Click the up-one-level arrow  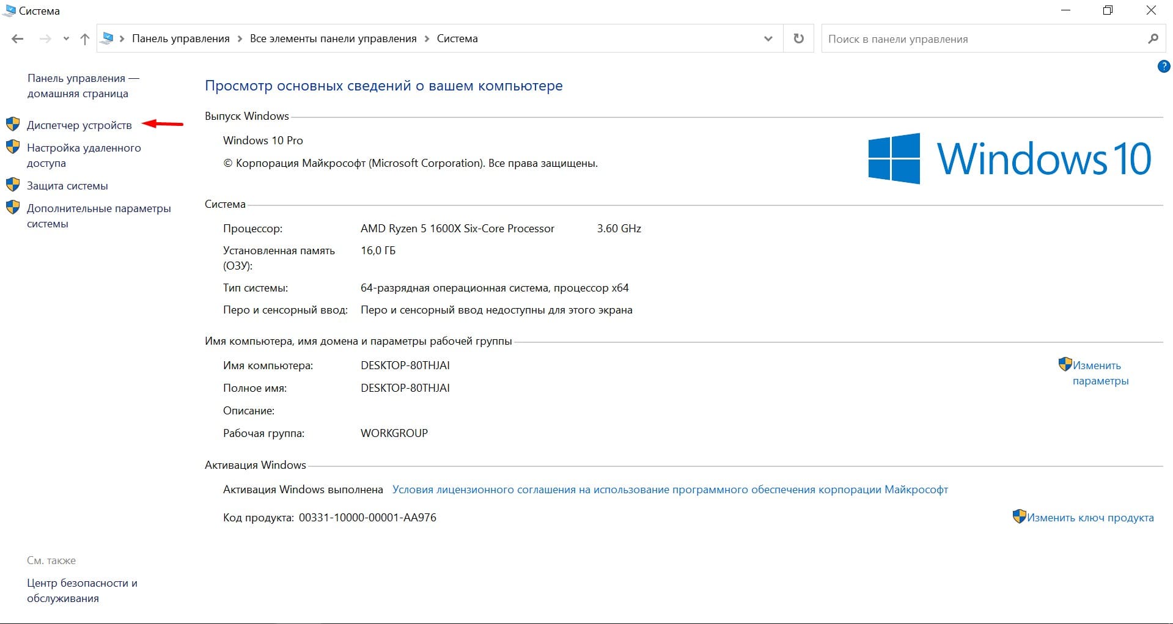tap(85, 39)
